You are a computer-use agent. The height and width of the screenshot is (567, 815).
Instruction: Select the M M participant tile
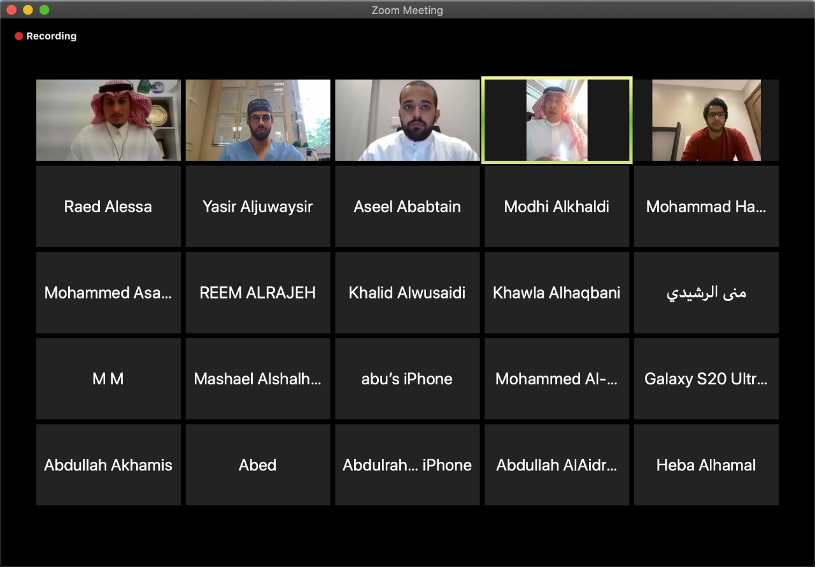pyautogui.click(x=108, y=379)
